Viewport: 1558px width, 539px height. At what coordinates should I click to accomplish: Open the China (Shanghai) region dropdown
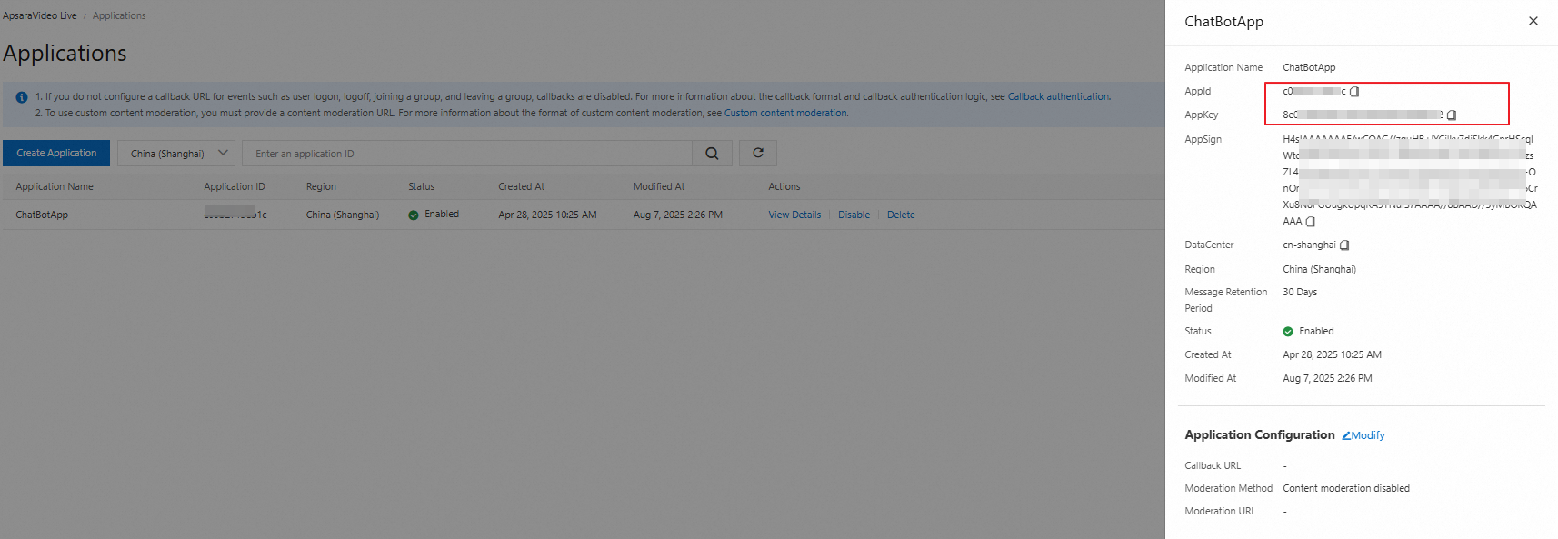176,154
